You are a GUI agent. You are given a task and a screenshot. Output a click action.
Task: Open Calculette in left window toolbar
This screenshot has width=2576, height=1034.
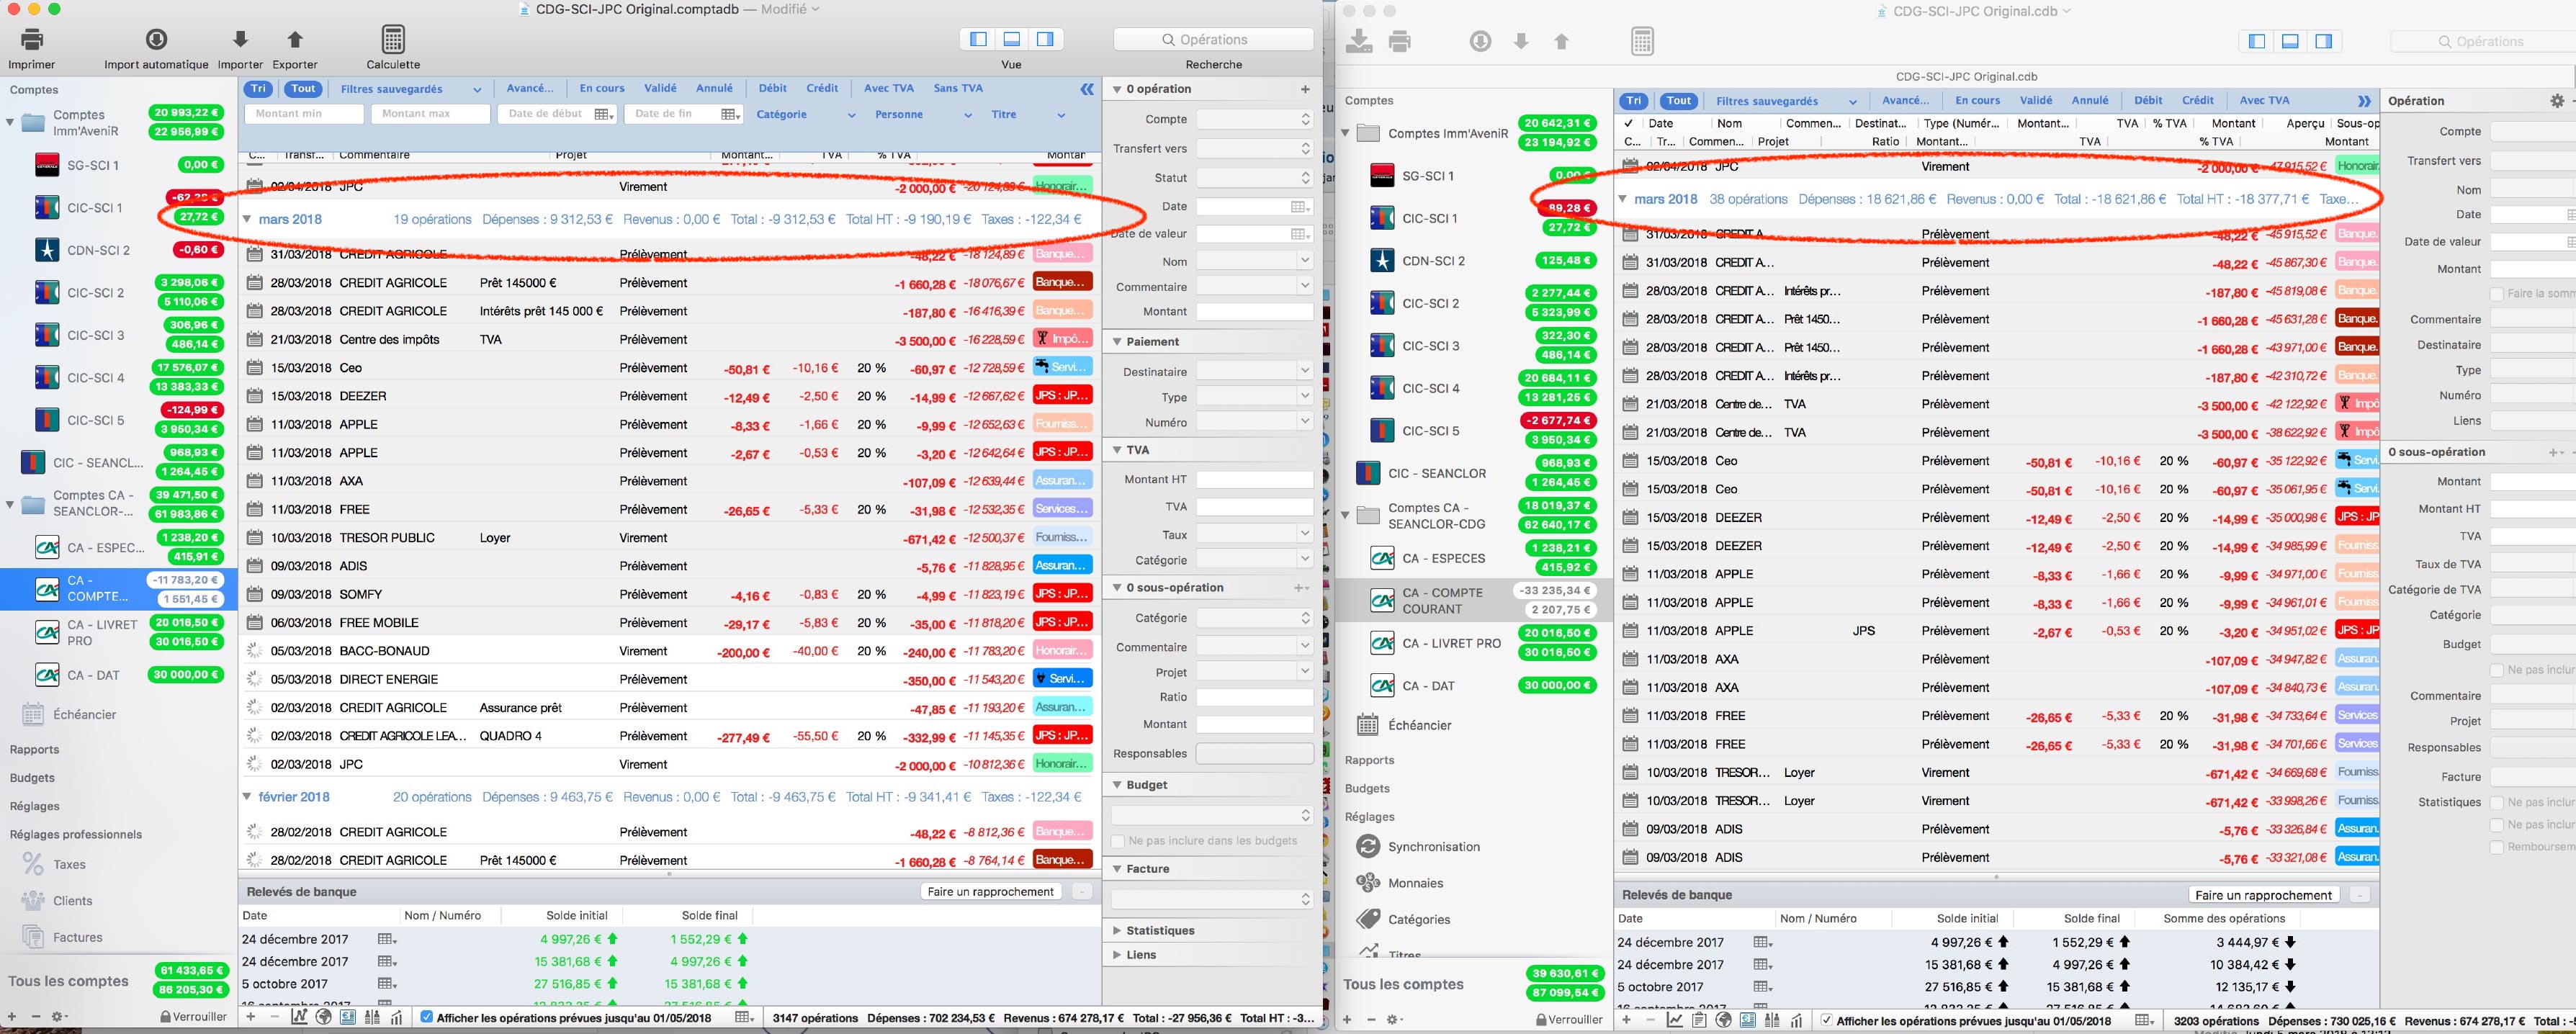click(x=393, y=40)
